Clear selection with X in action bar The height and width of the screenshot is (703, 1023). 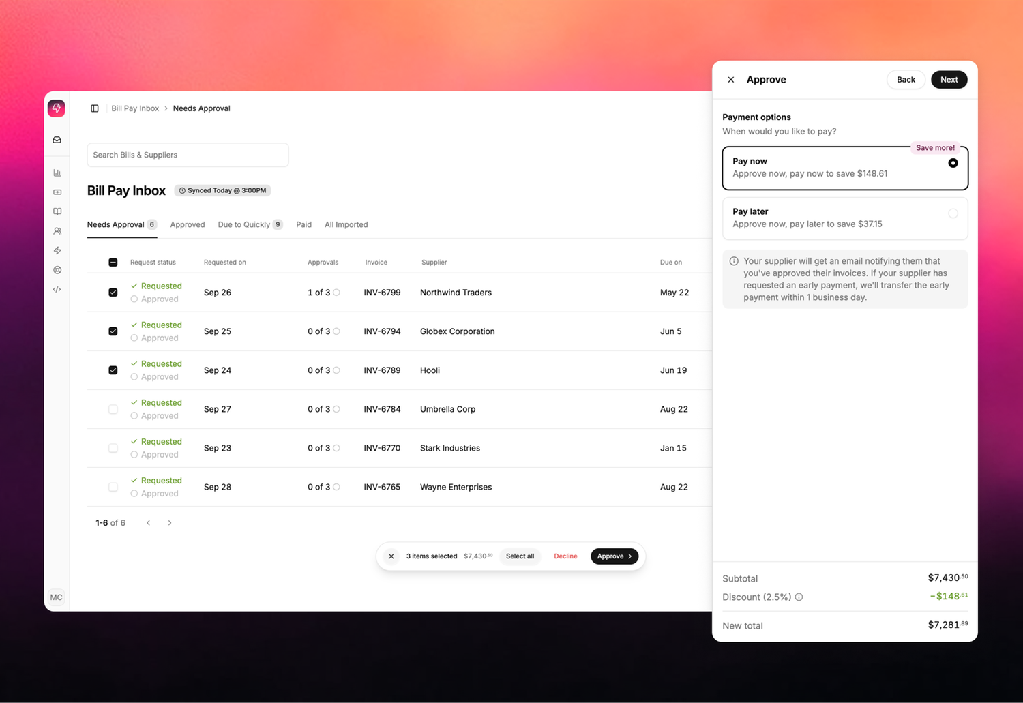(391, 556)
